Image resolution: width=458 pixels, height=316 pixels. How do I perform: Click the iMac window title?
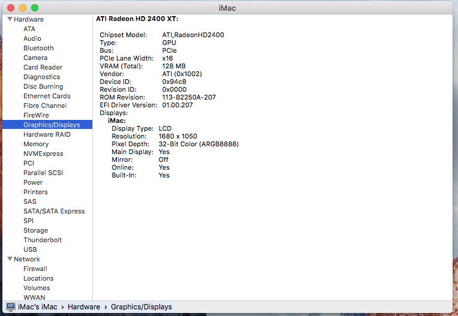pos(227,8)
